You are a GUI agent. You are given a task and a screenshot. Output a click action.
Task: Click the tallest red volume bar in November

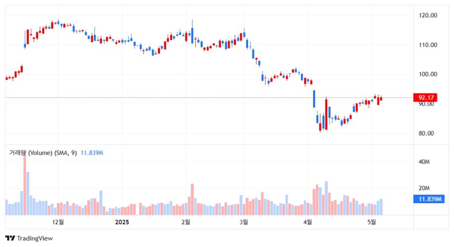(x=25, y=184)
